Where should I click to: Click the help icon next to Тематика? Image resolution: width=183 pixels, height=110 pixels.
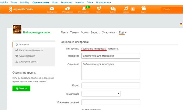tap(78, 94)
